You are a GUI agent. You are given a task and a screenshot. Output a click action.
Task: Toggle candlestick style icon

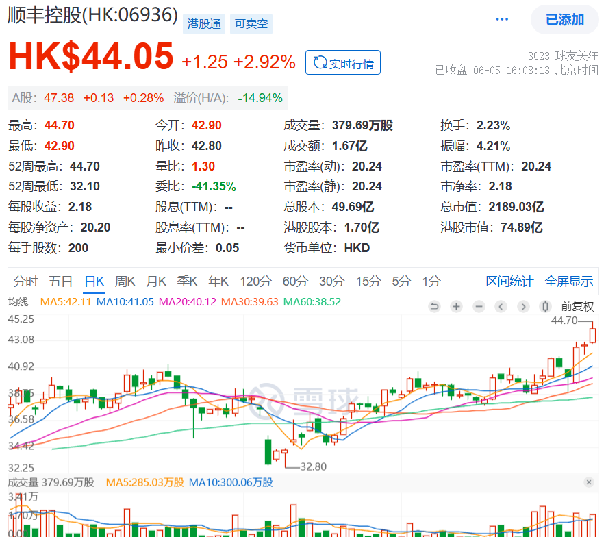tap(545, 307)
